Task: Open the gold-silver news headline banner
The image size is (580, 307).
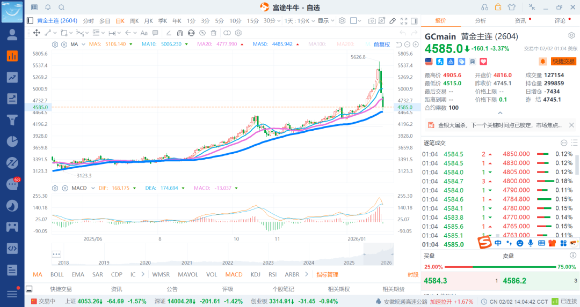Action: click(500, 125)
